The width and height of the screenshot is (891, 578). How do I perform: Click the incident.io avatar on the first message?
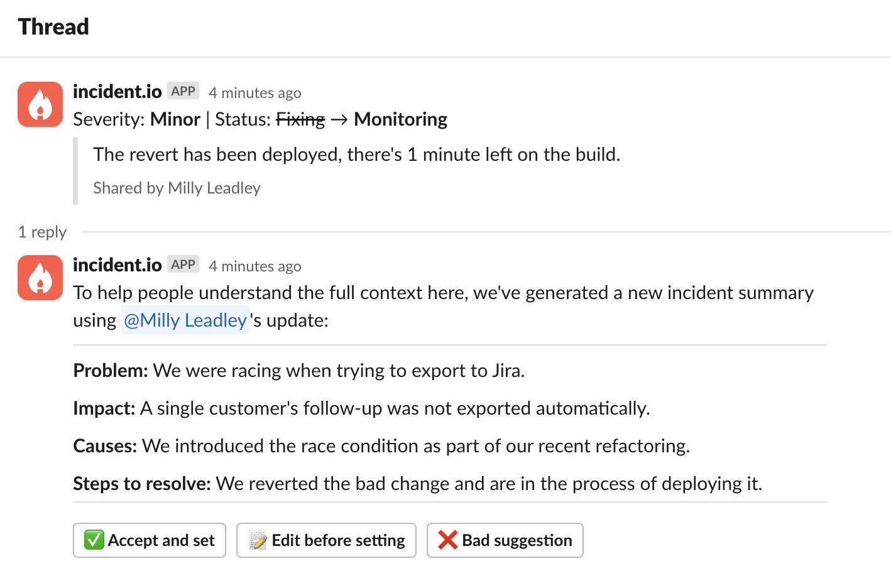(x=40, y=104)
